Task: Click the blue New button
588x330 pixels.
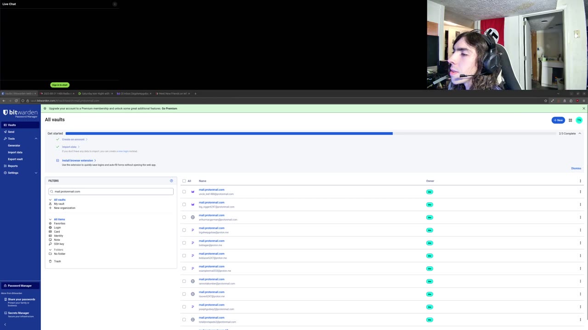Action: click(x=558, y=120)
